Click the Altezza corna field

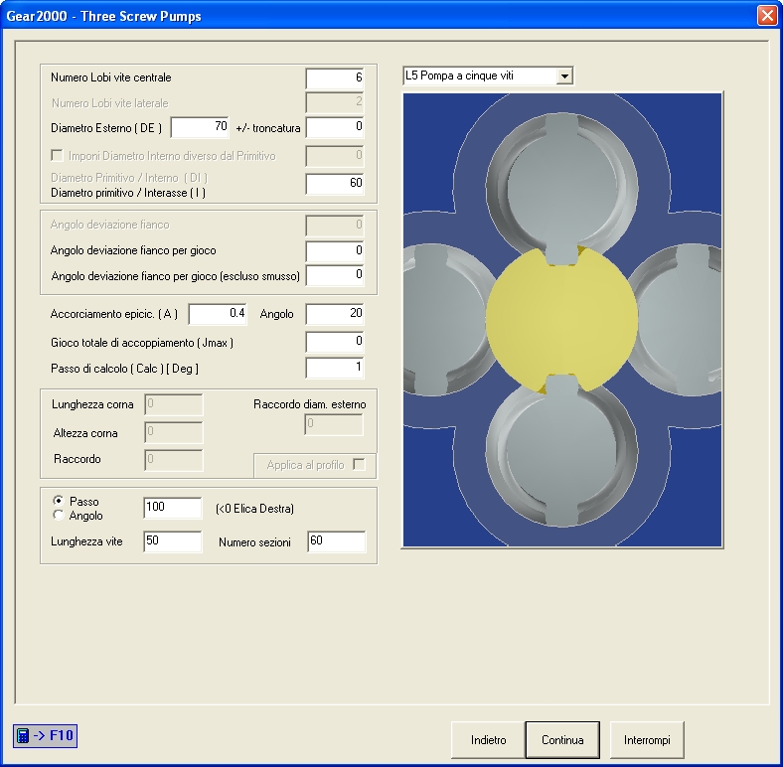(174, 432)
